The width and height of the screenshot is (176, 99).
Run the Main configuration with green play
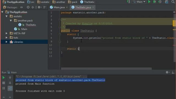[149, 2]
